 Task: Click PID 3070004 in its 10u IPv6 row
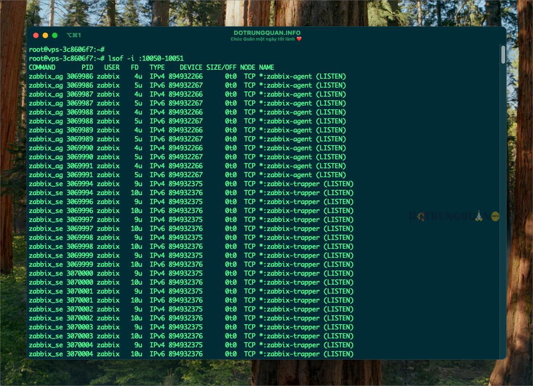(80, 354)
